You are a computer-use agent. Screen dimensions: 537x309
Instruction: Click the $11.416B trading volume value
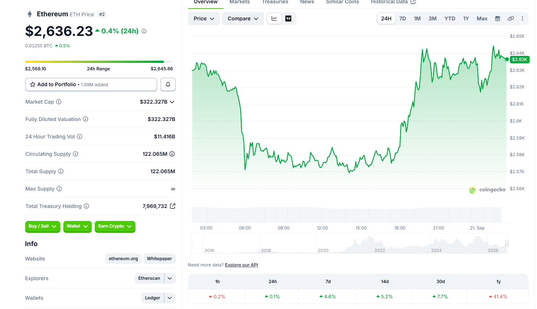[165, 137]
